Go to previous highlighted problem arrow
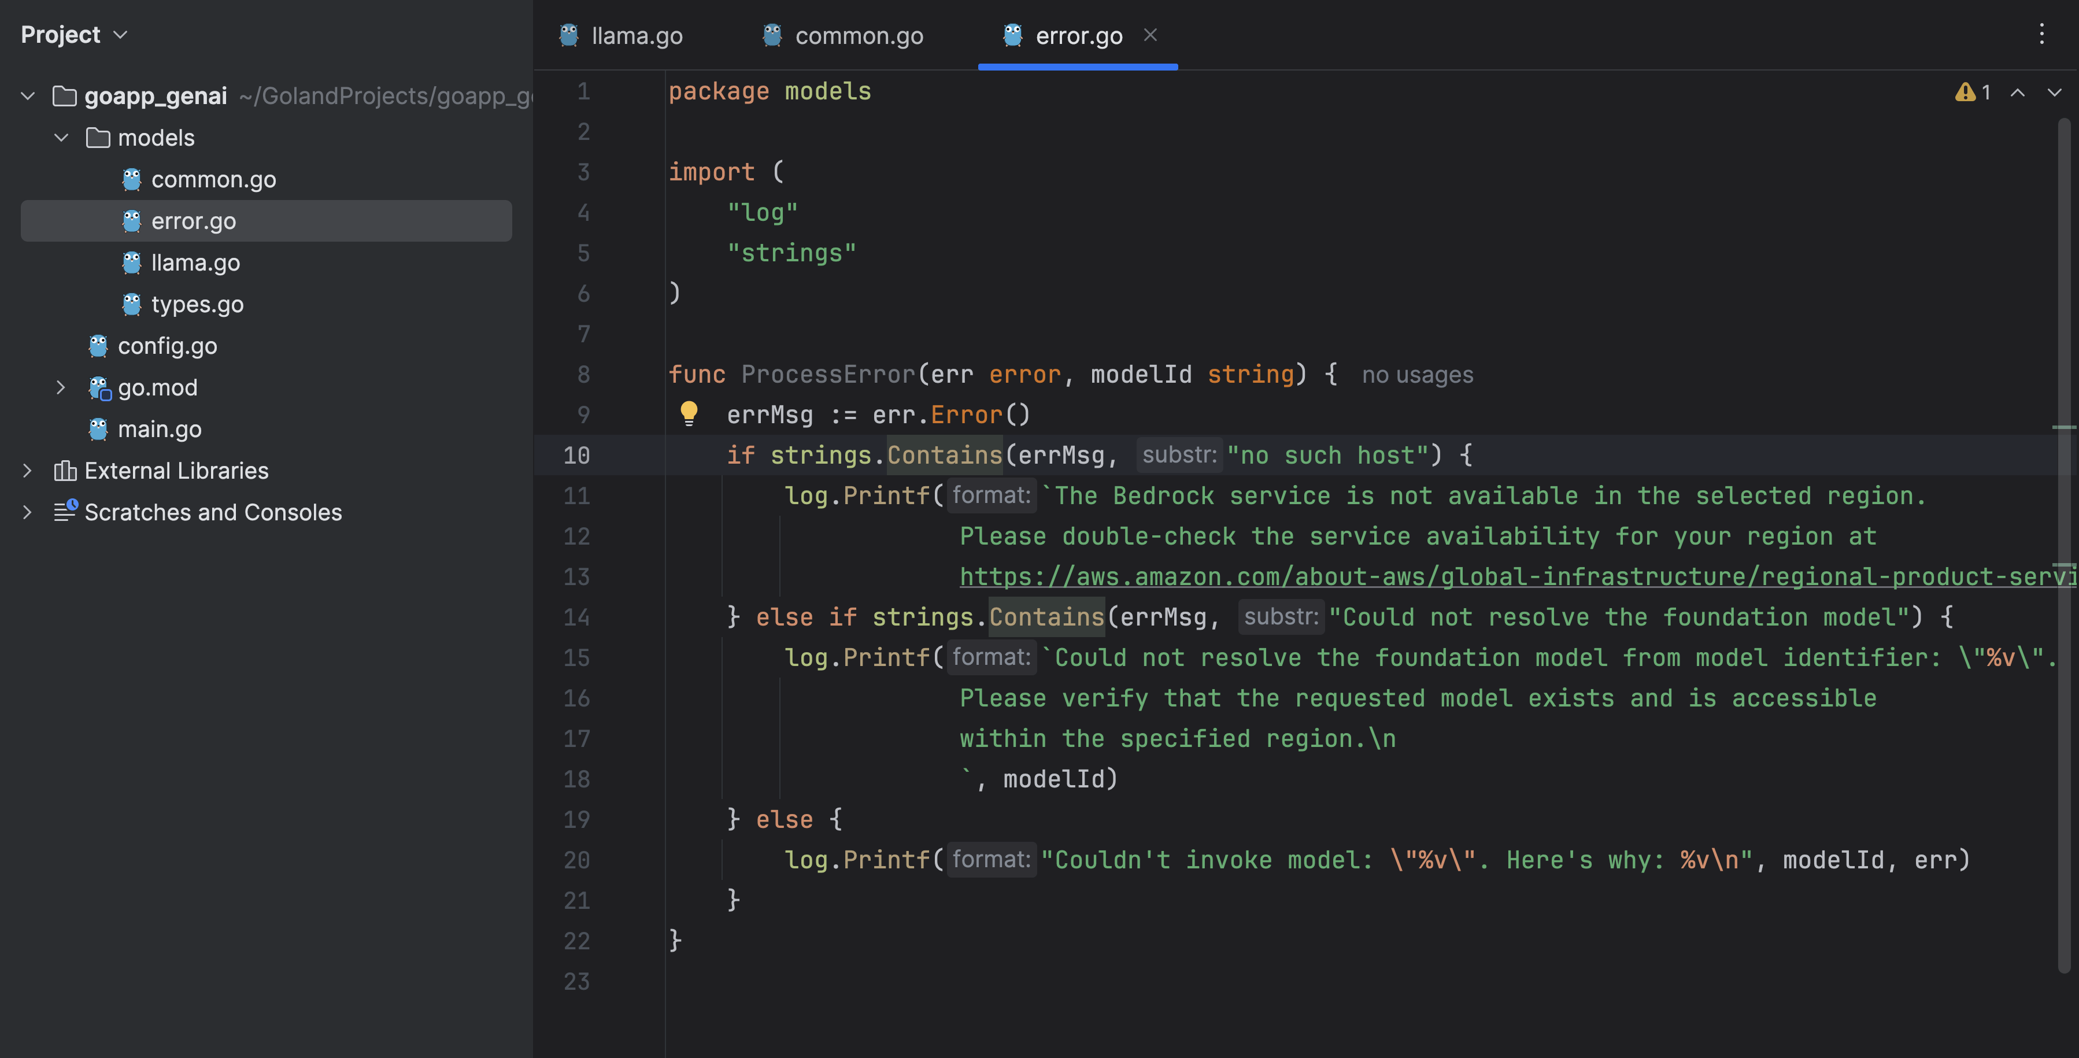The height and width of the screenshot is (1058, 2079). tap(2017, 93)
